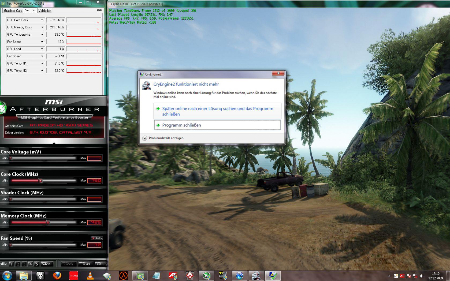Open foobar2000 alien icon in taskbar

(x=40, y=275)
